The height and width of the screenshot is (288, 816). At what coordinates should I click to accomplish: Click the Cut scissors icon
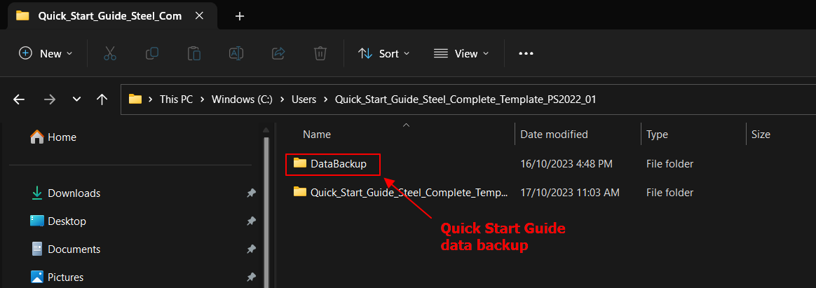click(x=109, y=53)
